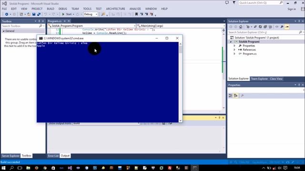This screenshot has height=171, width=305.
Task: Click the Refresh icon in Solution Explorer
Action: 260,27
